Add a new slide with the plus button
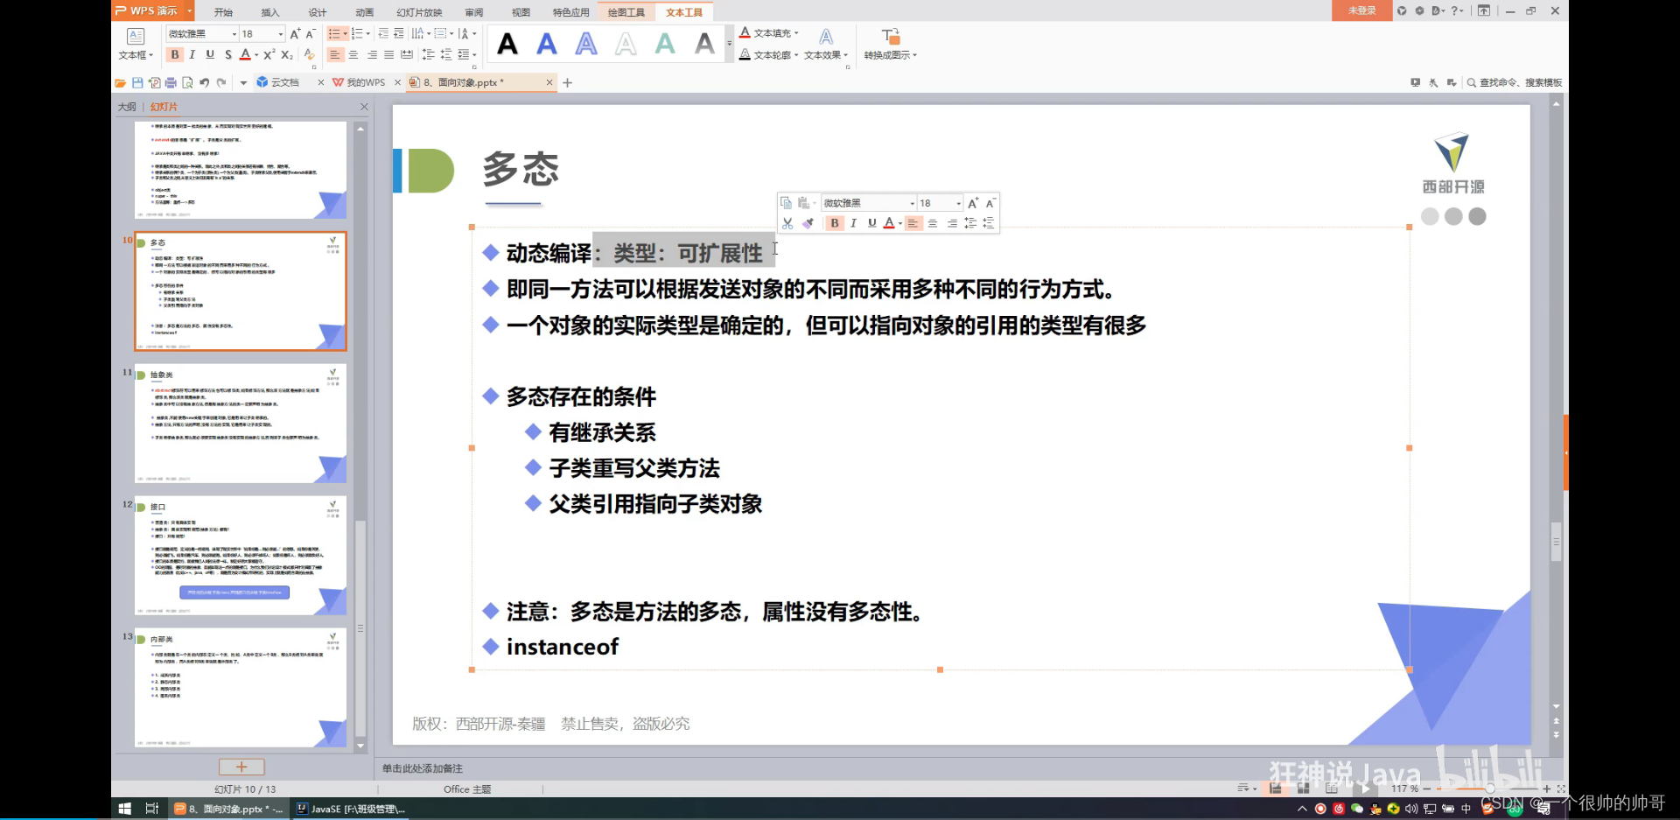This screenshot has width=1680, height=820. tap(241, 767)
